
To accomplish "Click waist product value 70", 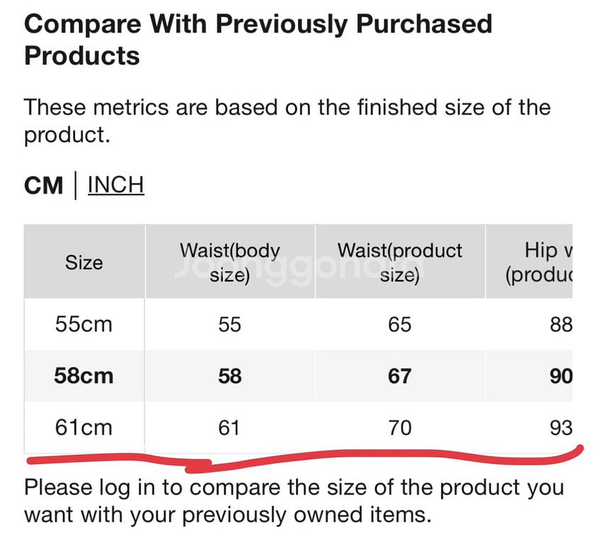I will coord(399,428).
